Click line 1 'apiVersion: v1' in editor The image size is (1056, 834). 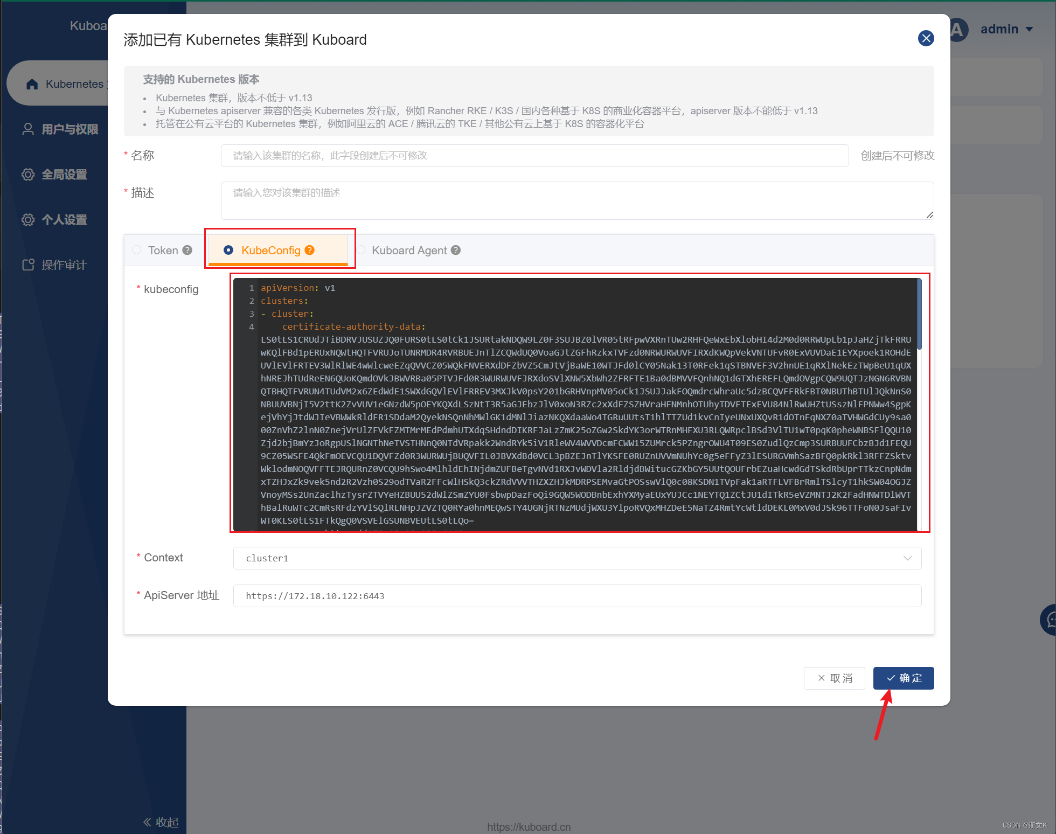(298, 288)
